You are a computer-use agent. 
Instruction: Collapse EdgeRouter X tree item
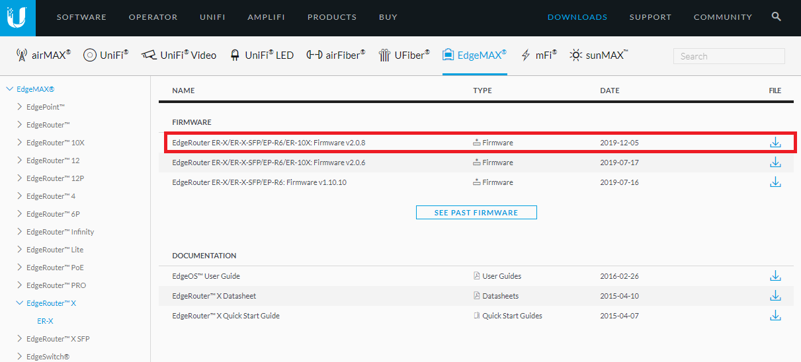click(x=20, y=303)
